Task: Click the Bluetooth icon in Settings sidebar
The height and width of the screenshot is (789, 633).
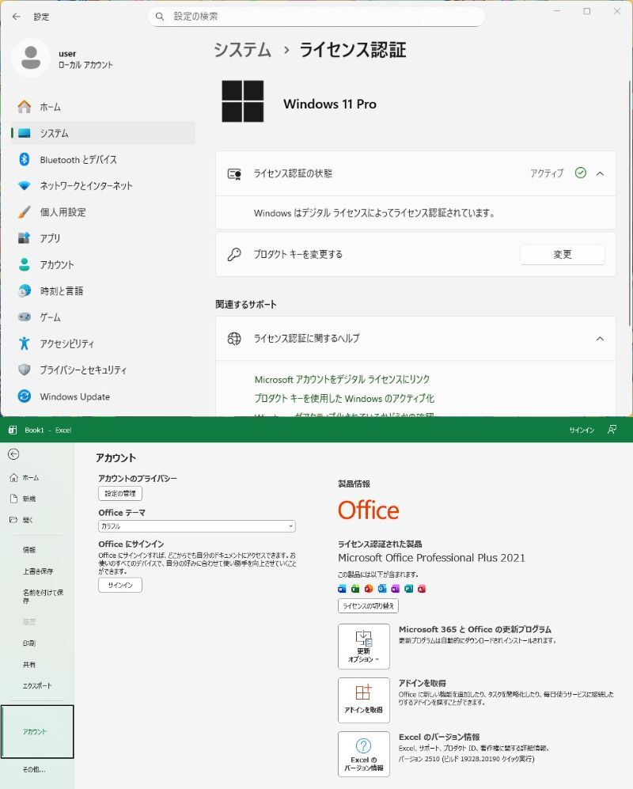Action: (x=25, y=160)
